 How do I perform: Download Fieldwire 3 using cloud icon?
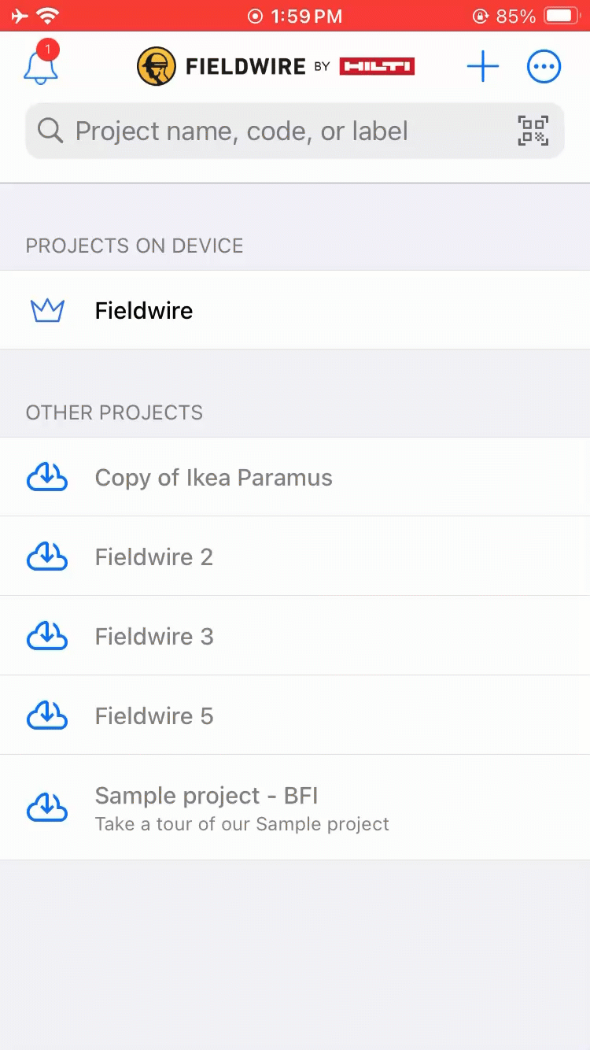(x=47, y=637)
